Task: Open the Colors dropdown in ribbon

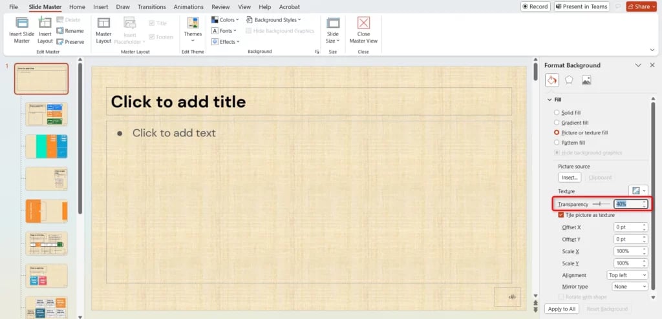Action: click(224, 20)
